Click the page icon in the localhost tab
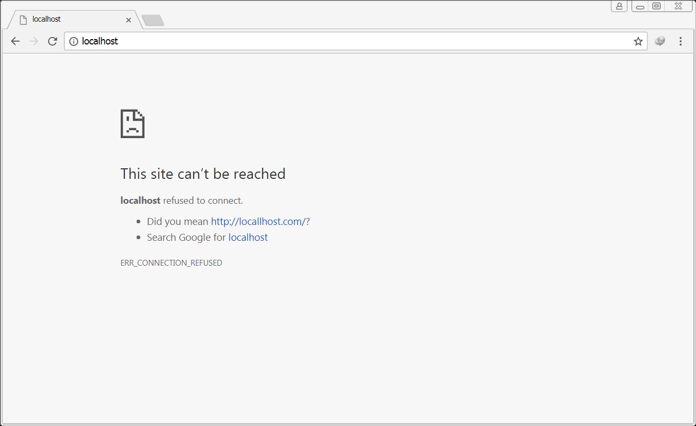 click(23, 19)
